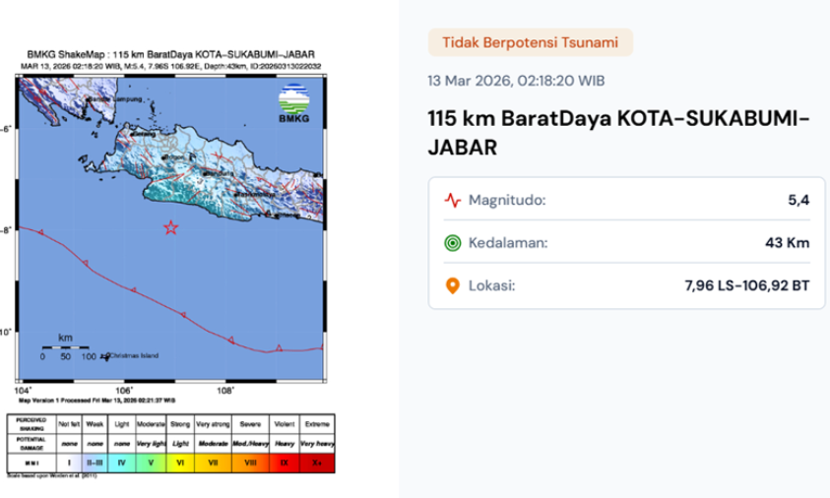The height and width of the screenshot is (498, 830).
Task: Open the BMKG ShakeMap image
Action: click(170, 264)
